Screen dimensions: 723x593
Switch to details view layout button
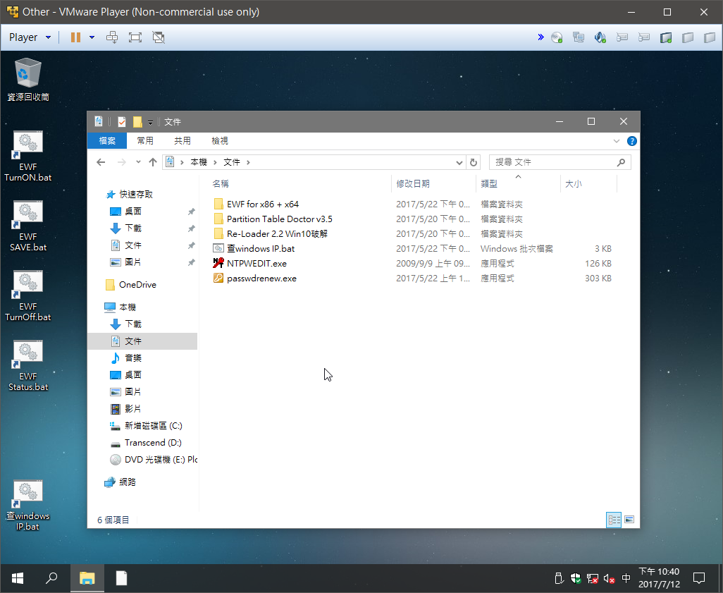(614, 520)
